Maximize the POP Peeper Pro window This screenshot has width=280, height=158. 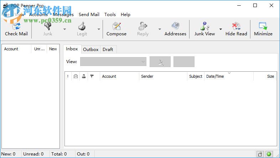pyautogui.click(x=255, y=5)
